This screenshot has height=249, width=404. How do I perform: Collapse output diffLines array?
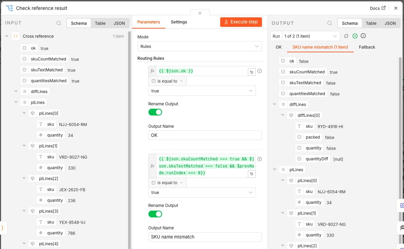point(275,104)
